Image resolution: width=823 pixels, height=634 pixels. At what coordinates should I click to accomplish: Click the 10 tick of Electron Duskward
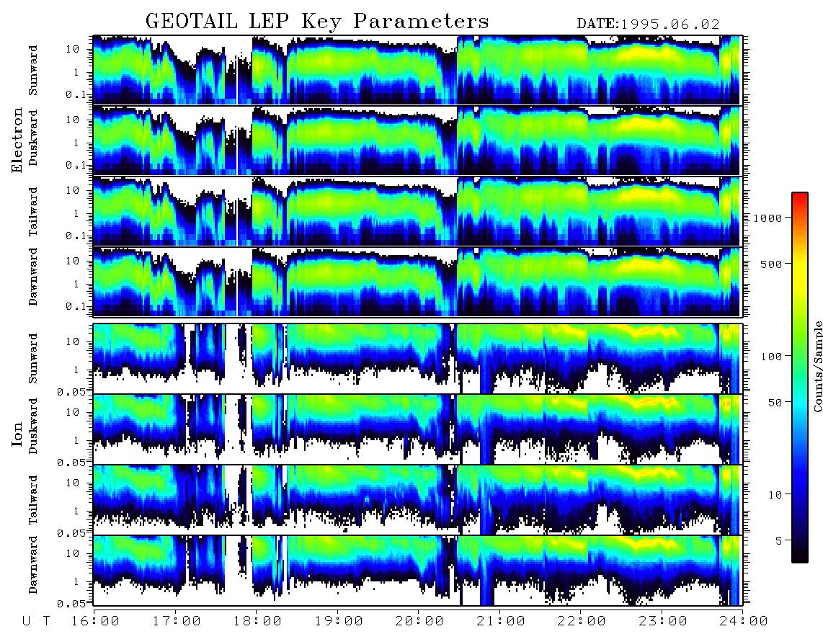tap(73, 120)
